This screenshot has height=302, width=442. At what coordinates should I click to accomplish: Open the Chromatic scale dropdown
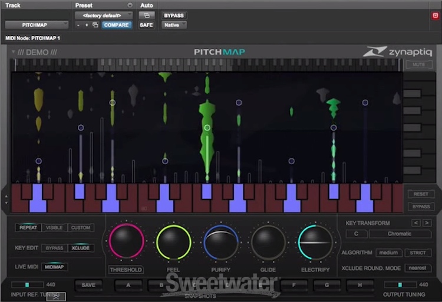pos(400,234)
